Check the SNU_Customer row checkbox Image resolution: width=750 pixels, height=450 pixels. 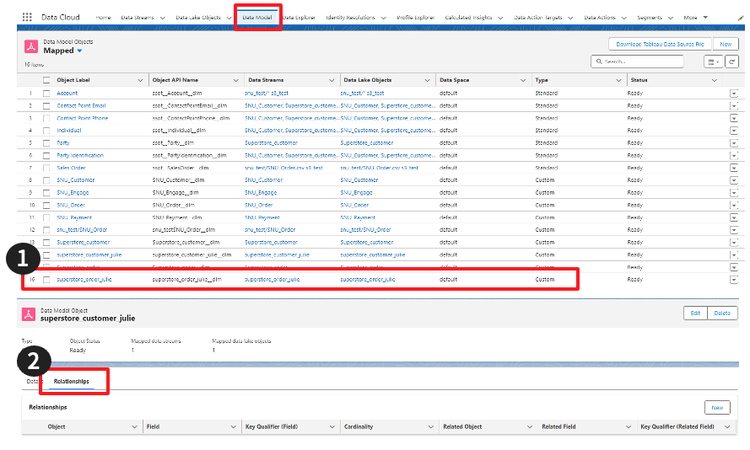pos(46,180)
